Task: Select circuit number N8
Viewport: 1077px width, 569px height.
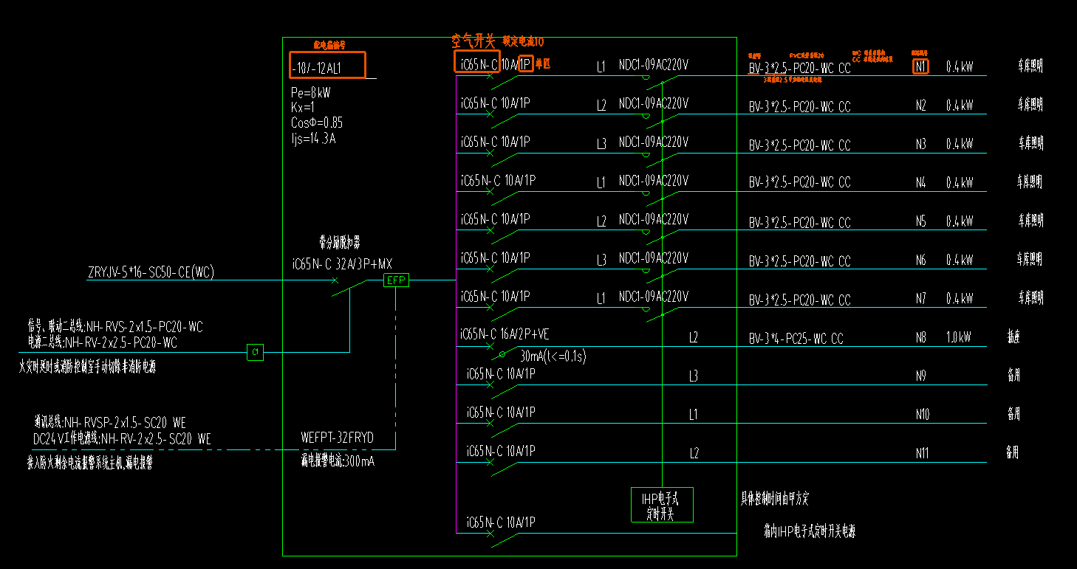Action: [920, 337]
